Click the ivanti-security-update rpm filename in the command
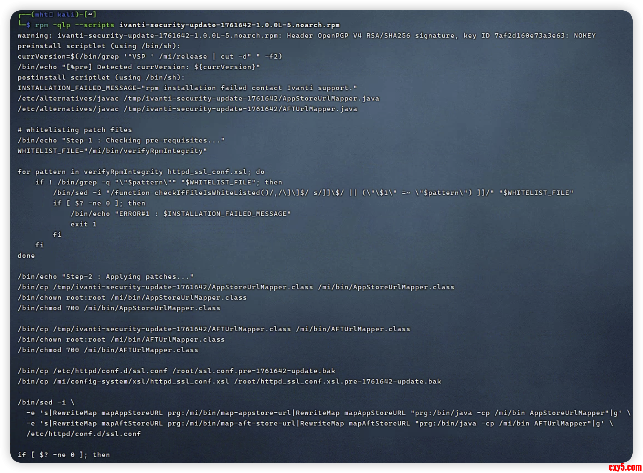643x473 pixels. point(229,25)
